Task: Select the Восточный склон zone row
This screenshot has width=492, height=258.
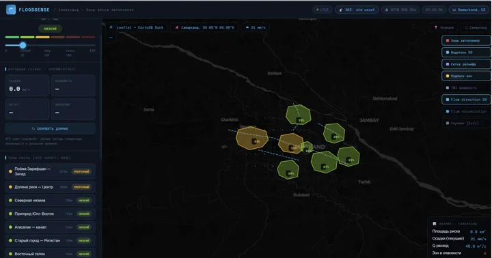Action: [50, 254]
